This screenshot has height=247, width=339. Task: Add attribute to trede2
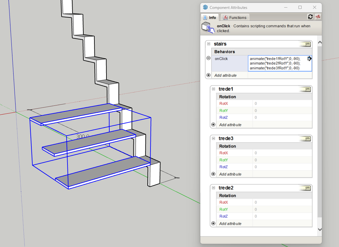click(x=230, y=224)
